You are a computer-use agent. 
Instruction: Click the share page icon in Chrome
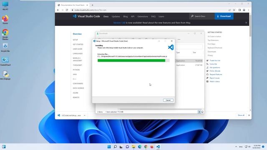pos(229,10)
